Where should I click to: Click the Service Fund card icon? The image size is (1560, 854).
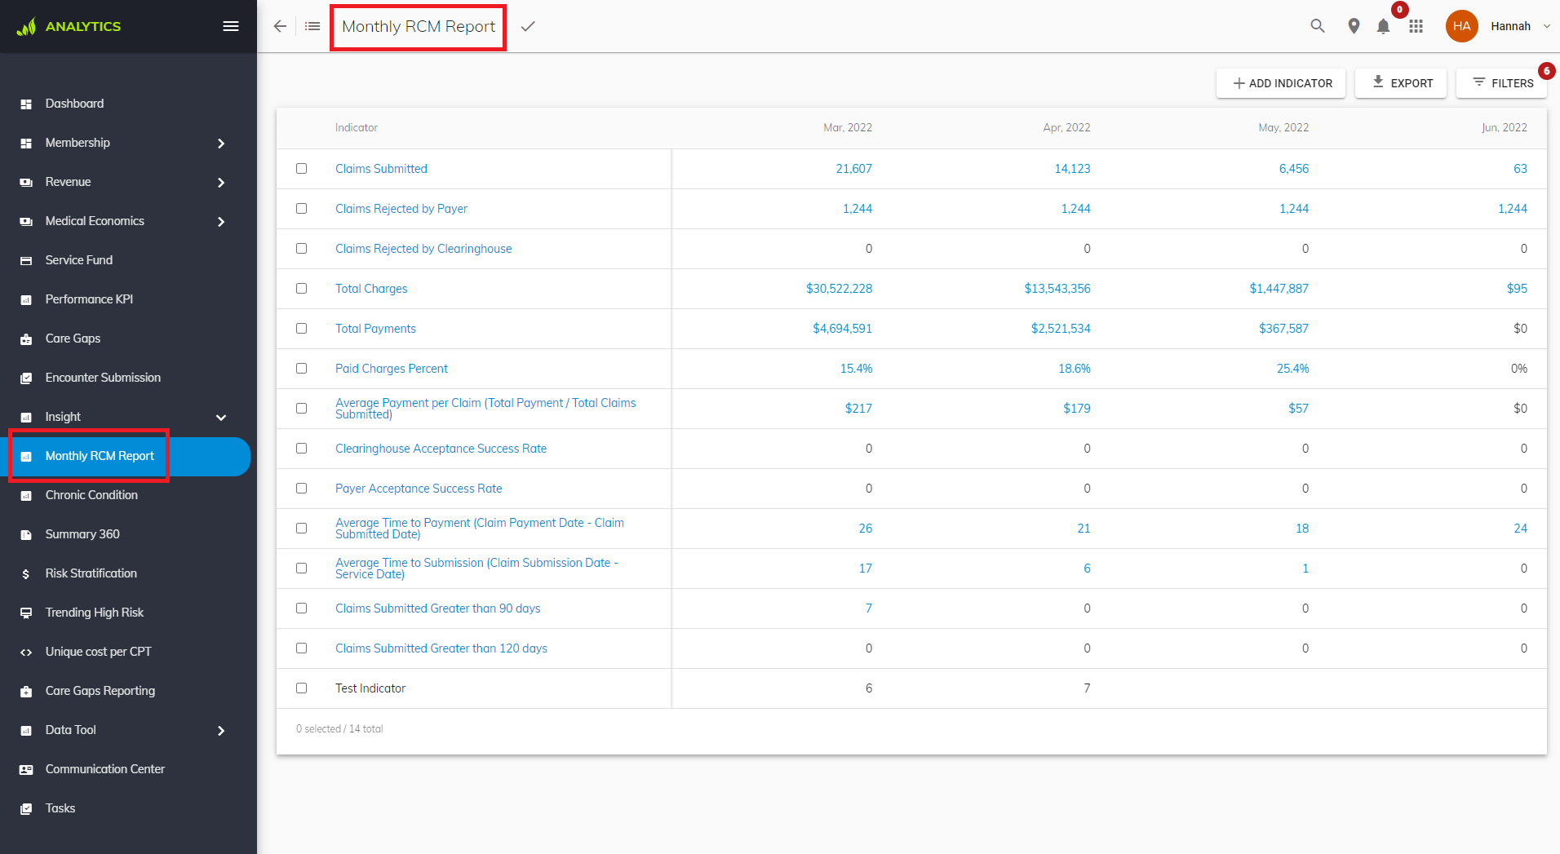click(x=26, y=260)
